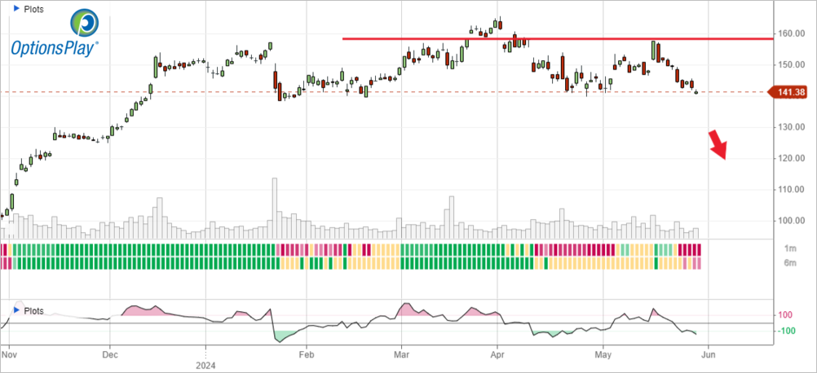Click the 110.00 price axis label
Image resolution: width=817 pixels, height=373 pixels.
tap(790, 190)
